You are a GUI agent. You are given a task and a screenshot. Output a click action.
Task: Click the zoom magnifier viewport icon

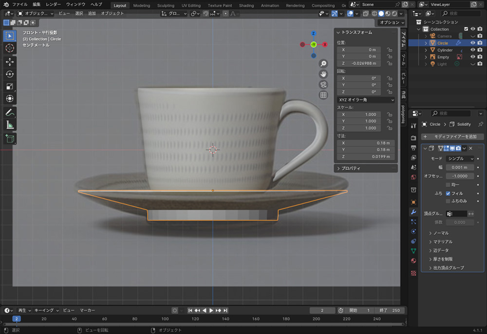323,64
